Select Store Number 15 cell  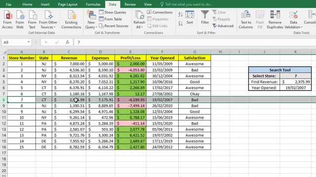coord(22,147)
